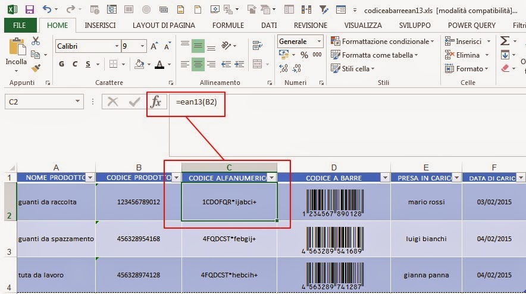Toggle italic C formatting

[x=75, y=64]
